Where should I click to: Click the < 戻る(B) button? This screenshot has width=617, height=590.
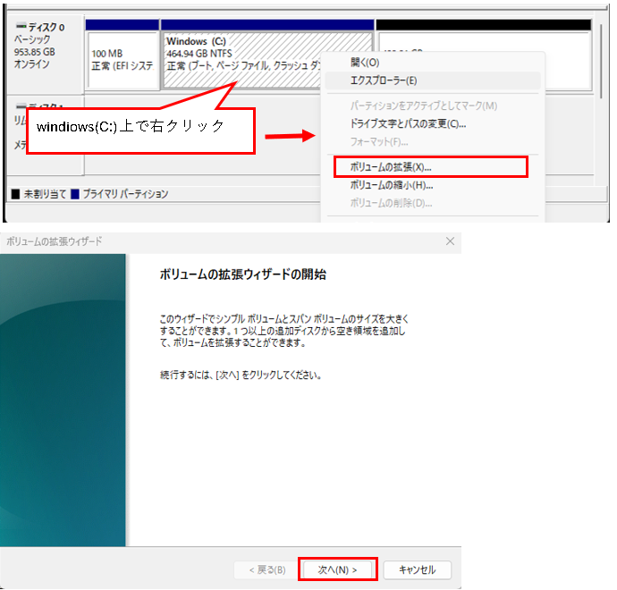coord(260,569)
